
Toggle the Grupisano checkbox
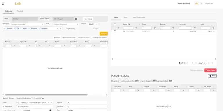point(67,29)
